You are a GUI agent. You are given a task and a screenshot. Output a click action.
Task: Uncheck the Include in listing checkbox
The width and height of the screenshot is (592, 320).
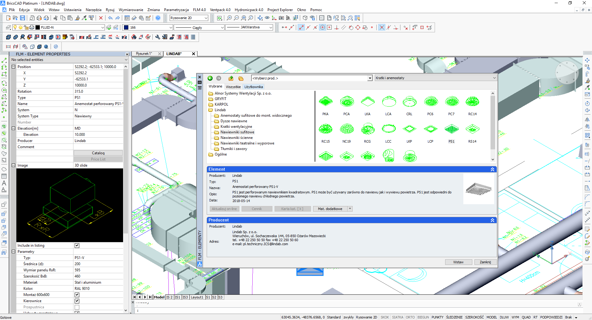(77, 245)
